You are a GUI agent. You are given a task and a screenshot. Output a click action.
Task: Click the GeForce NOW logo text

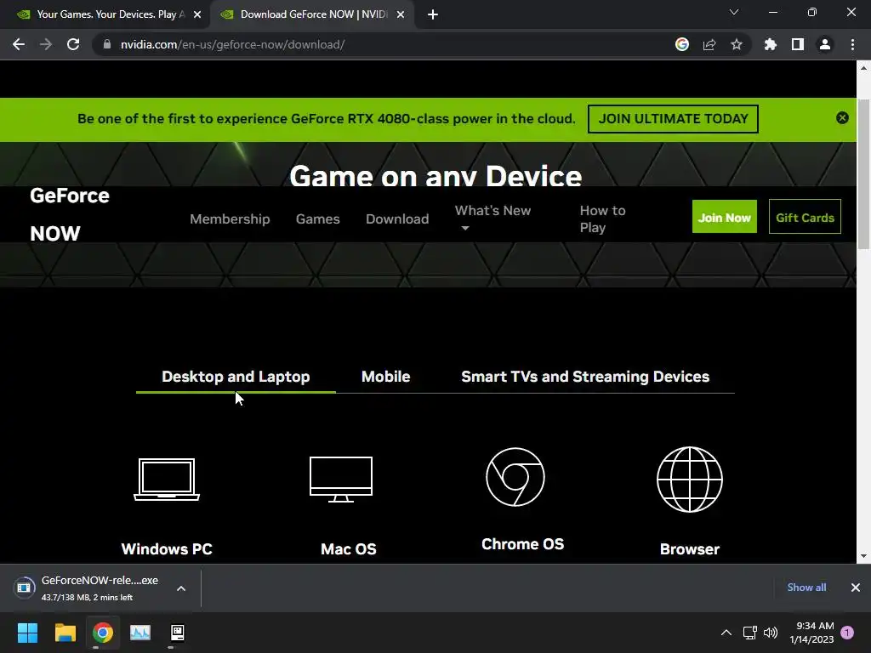point(70,214)
